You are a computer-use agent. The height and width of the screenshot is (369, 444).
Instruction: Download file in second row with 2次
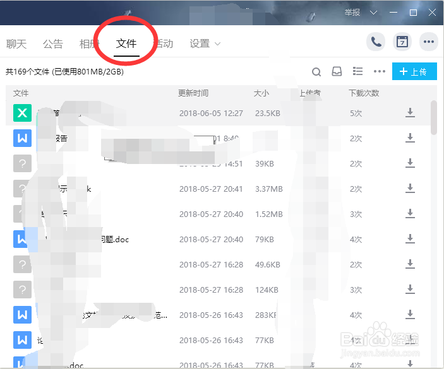[x=410, y=138]
